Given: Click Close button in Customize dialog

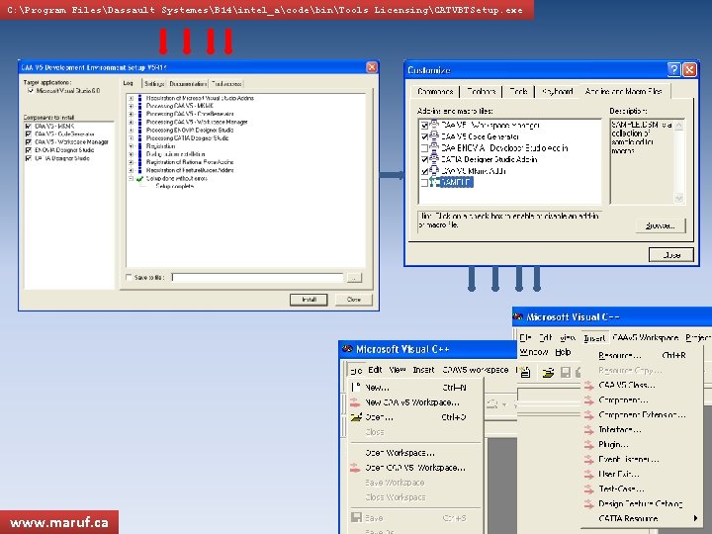Looking at the screenshot, I should (x=671, y=255).
